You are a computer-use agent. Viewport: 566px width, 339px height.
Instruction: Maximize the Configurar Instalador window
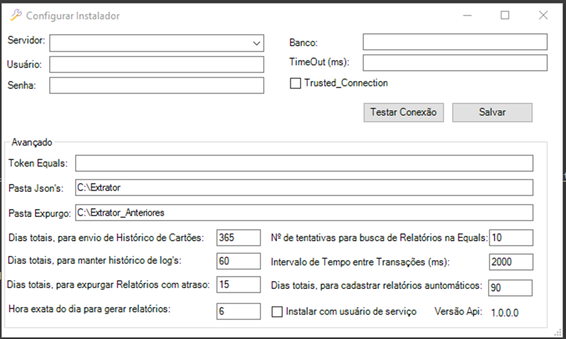pos(505,15)
